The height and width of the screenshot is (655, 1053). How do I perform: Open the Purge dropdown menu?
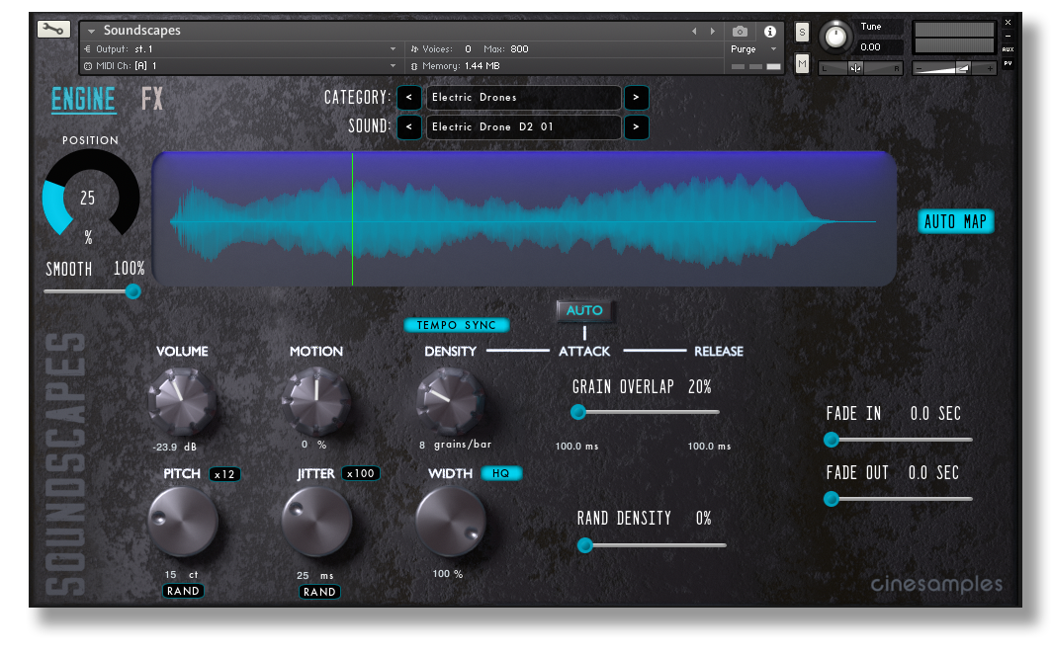pos(752,49)
